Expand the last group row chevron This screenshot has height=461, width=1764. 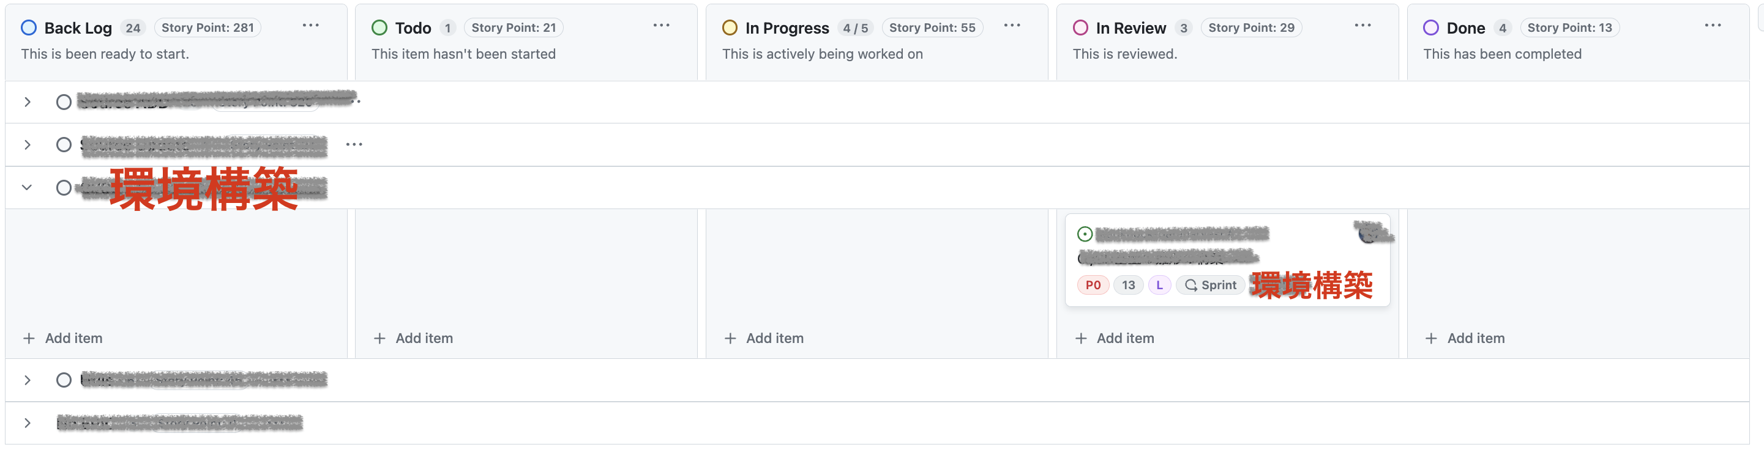coord(28,422)
